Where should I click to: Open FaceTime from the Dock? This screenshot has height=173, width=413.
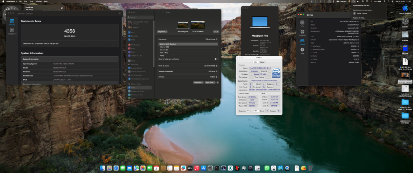click(150, 168)
